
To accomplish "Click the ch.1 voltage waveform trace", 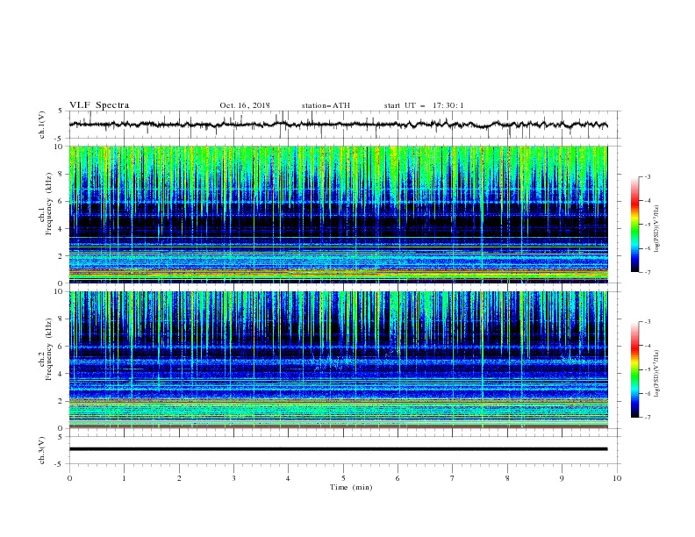I will 338,125.
